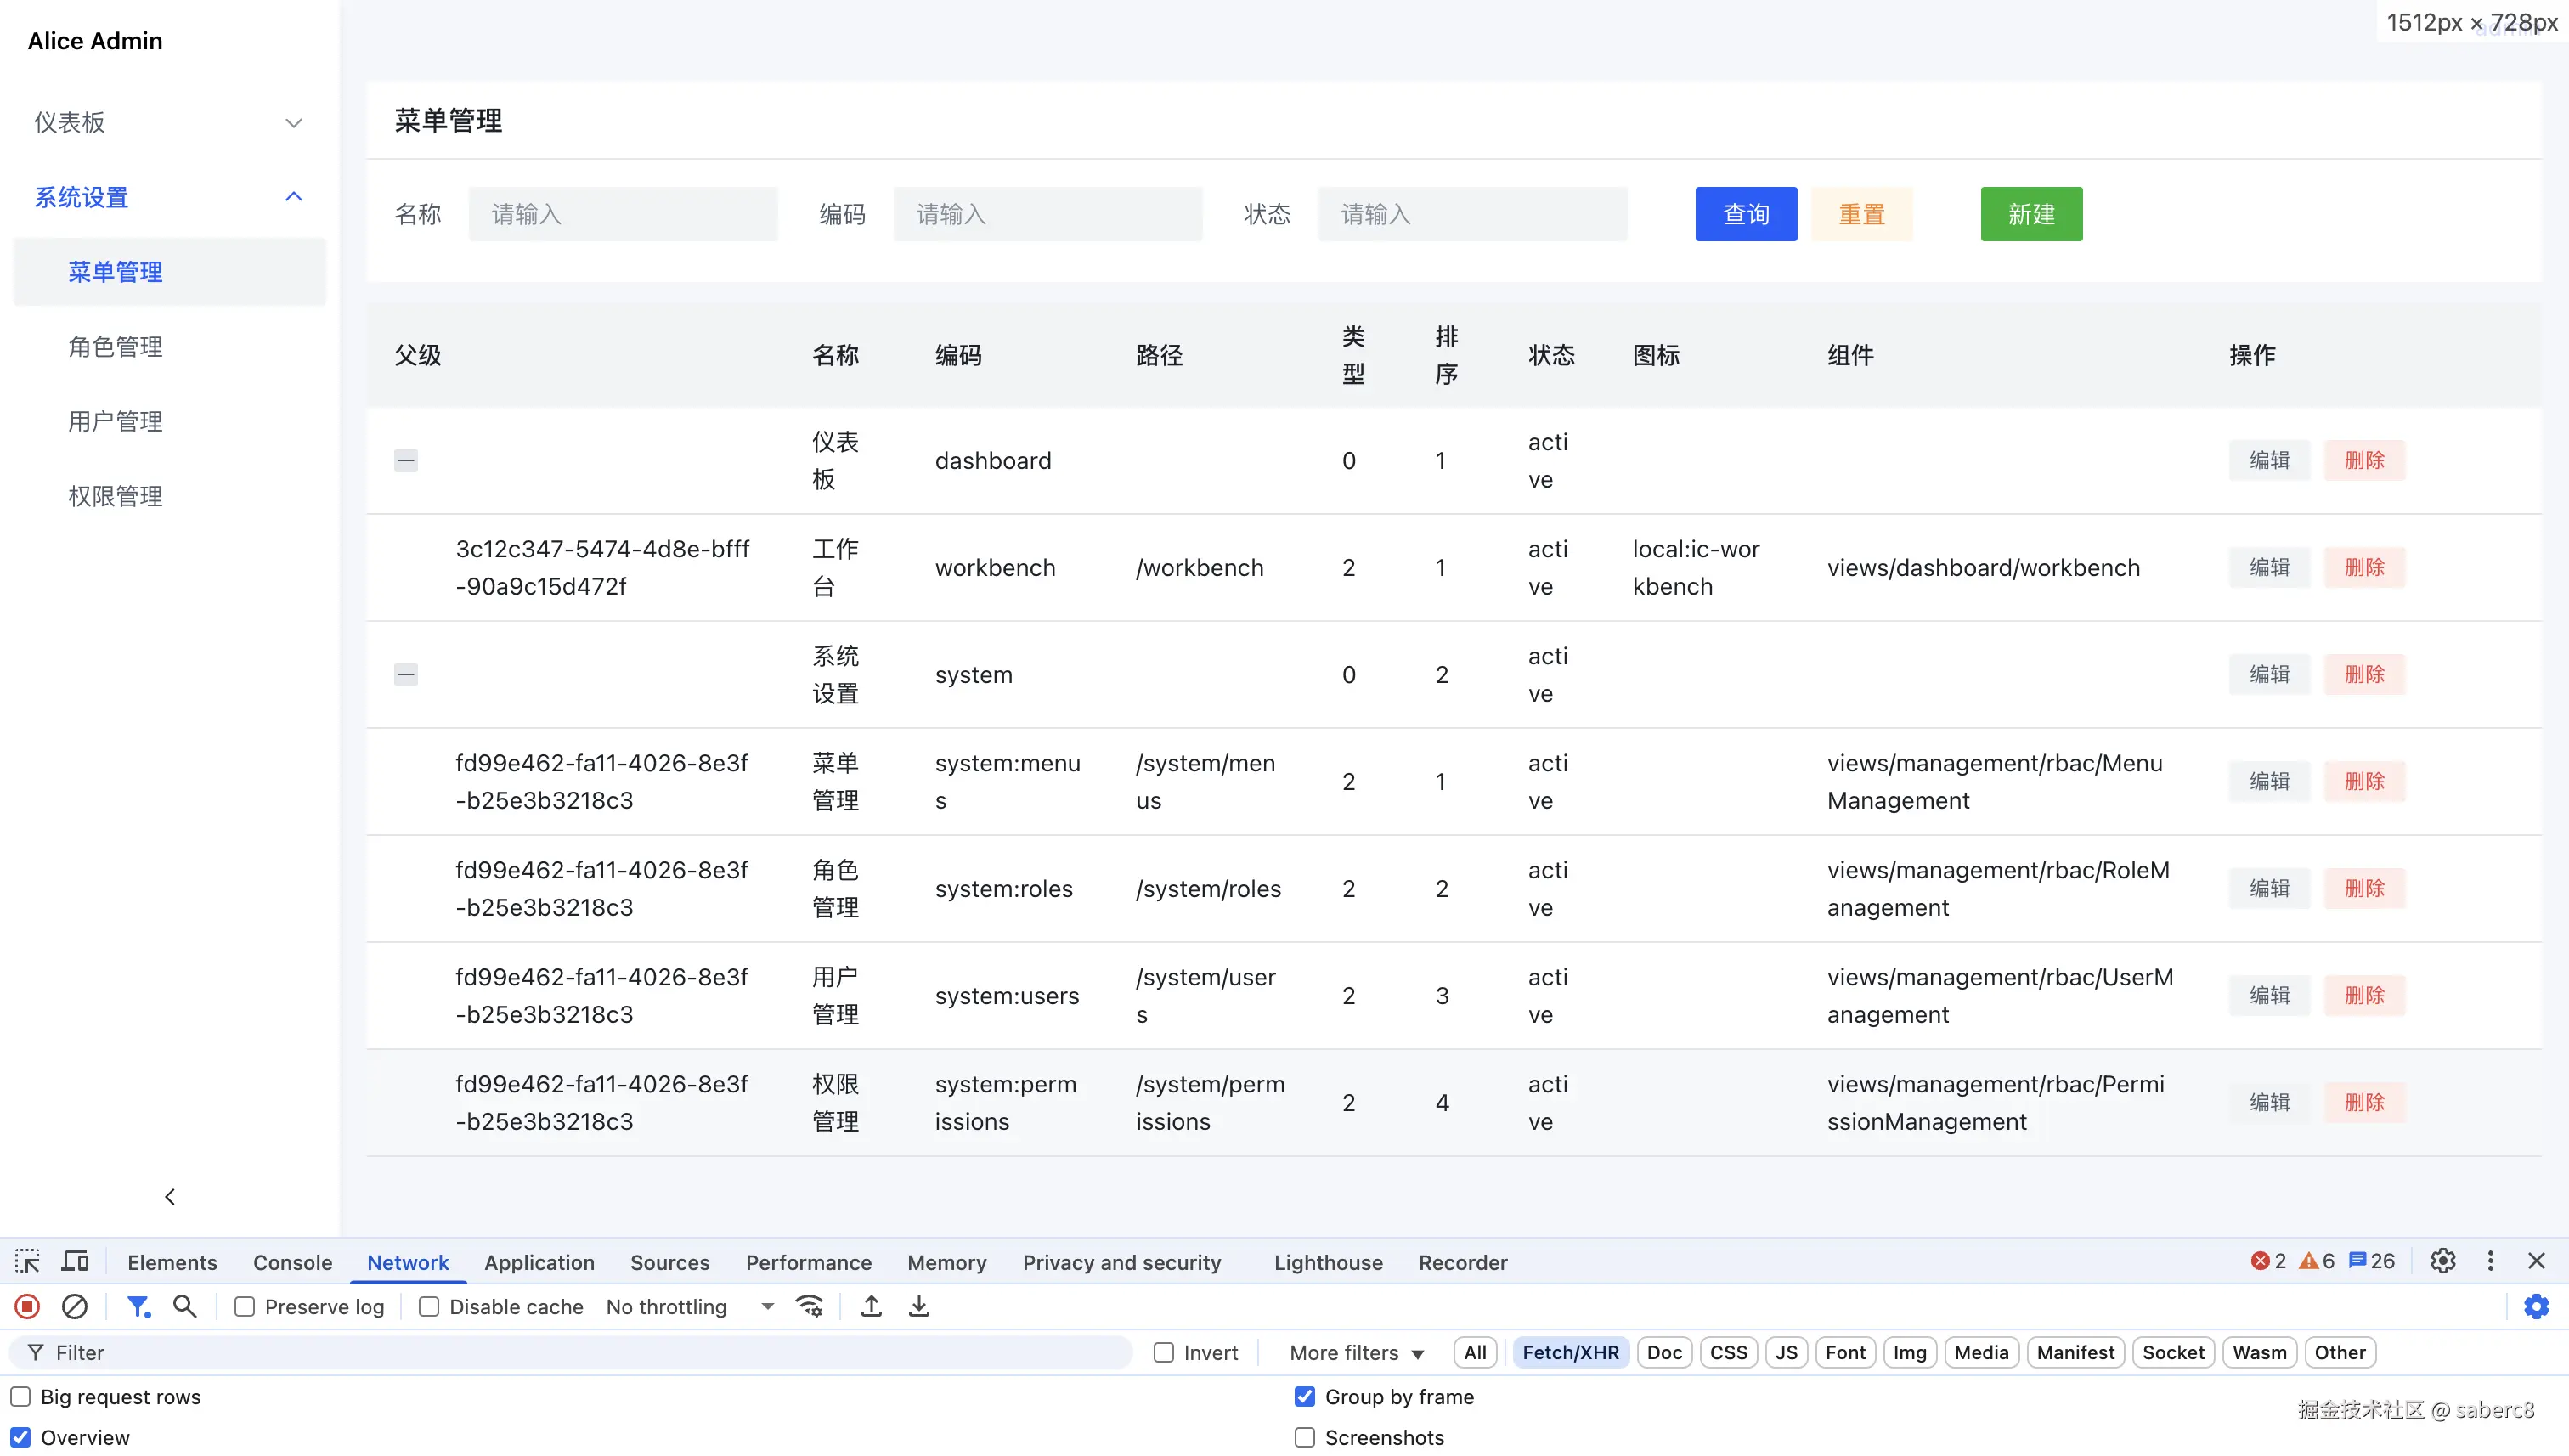Click the import HAR file upload icon

(x=871, y=1306)
